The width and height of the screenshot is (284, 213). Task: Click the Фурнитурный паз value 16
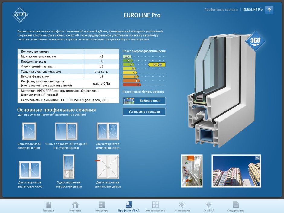(x=102, y=66)
